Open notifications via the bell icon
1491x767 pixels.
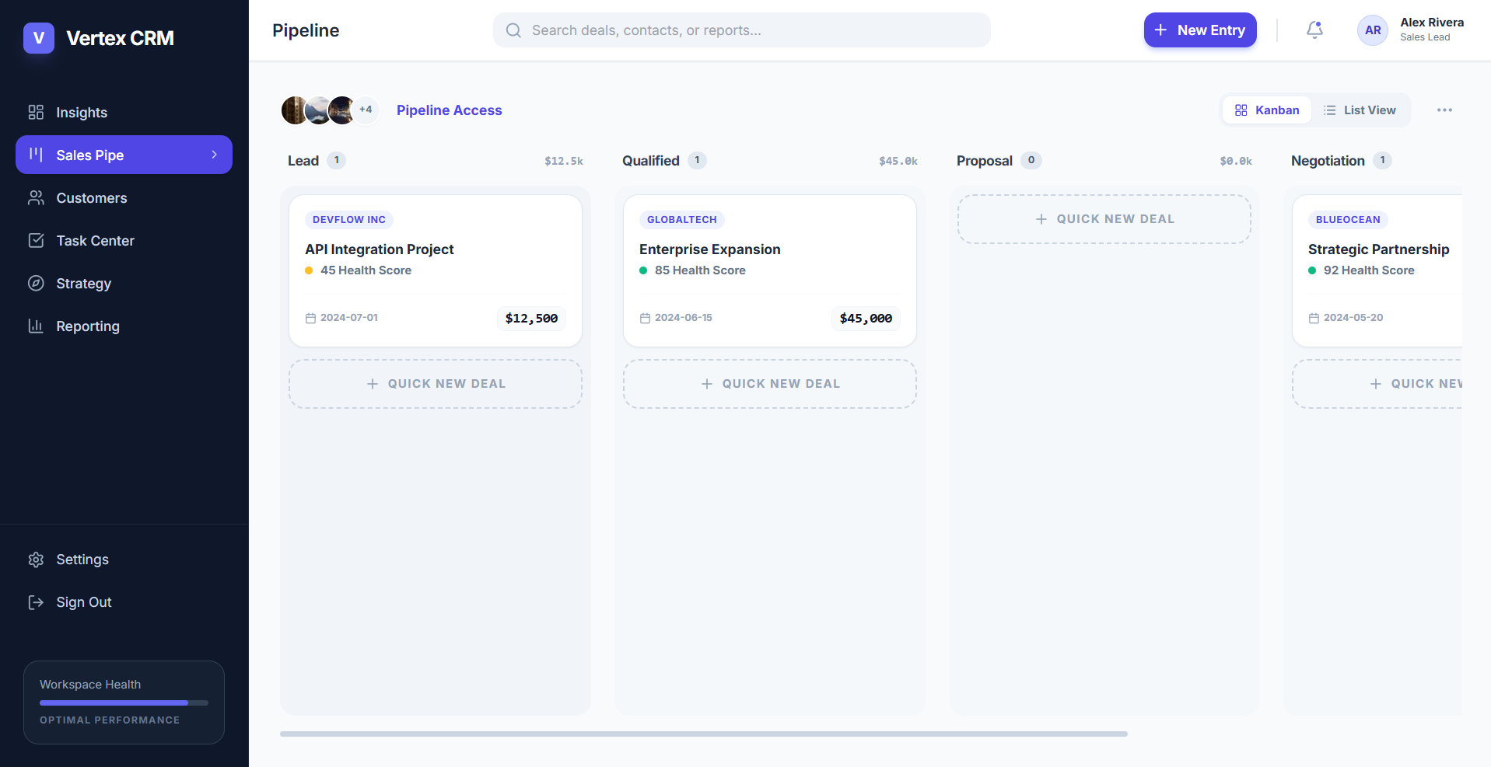tap(1314, 30)
